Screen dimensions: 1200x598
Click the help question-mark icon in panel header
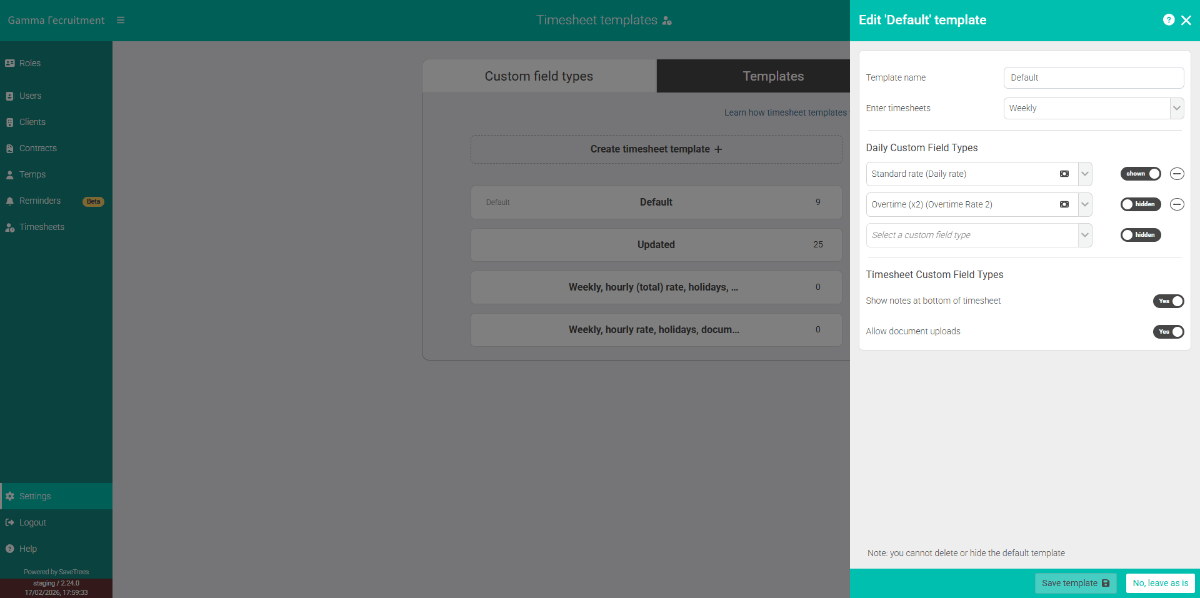1169,19
